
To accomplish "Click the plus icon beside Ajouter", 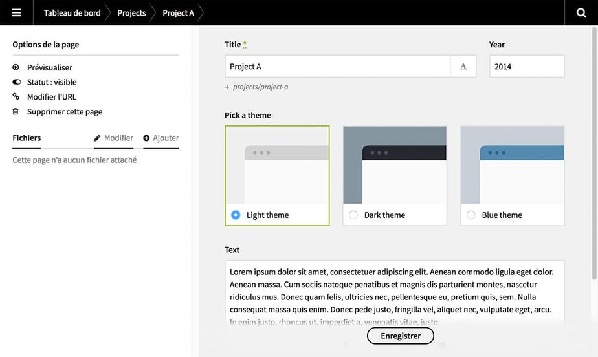I will pos(146,138).
